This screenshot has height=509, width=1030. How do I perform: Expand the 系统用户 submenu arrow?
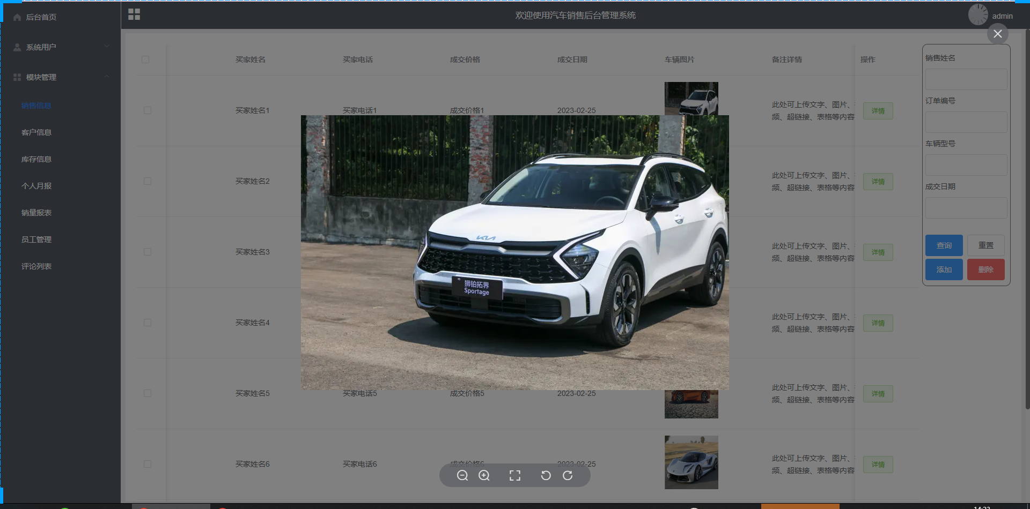pos(107,47)
